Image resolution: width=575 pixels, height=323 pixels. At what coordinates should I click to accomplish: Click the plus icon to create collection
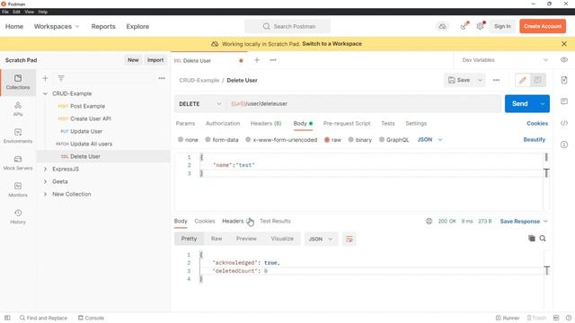(x=45, y=78)
